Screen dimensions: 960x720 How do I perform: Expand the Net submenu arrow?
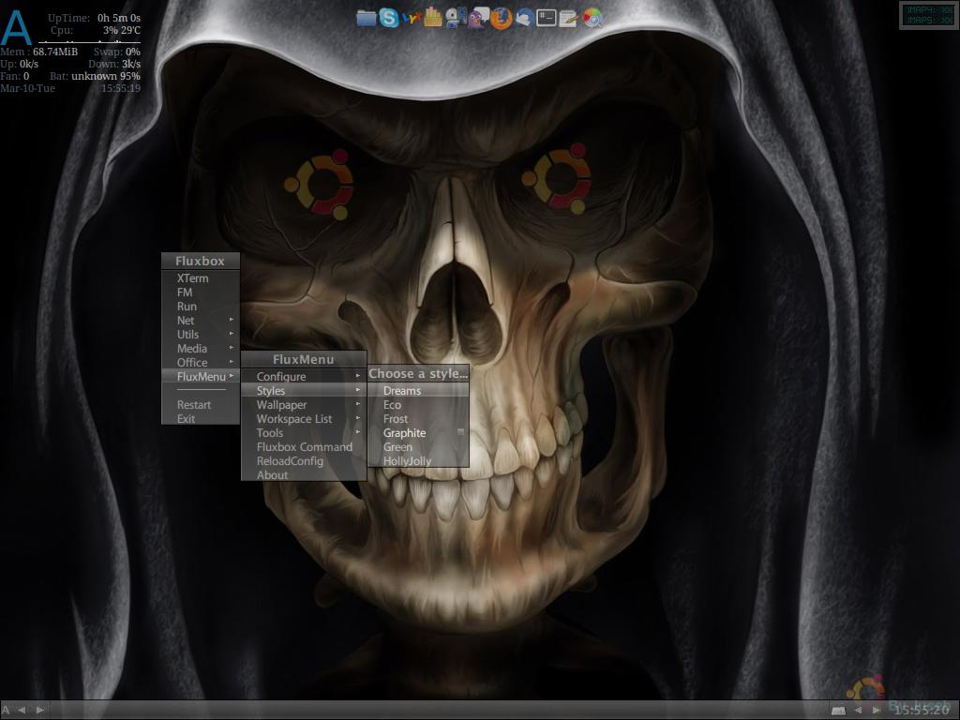tap(232, 320)
